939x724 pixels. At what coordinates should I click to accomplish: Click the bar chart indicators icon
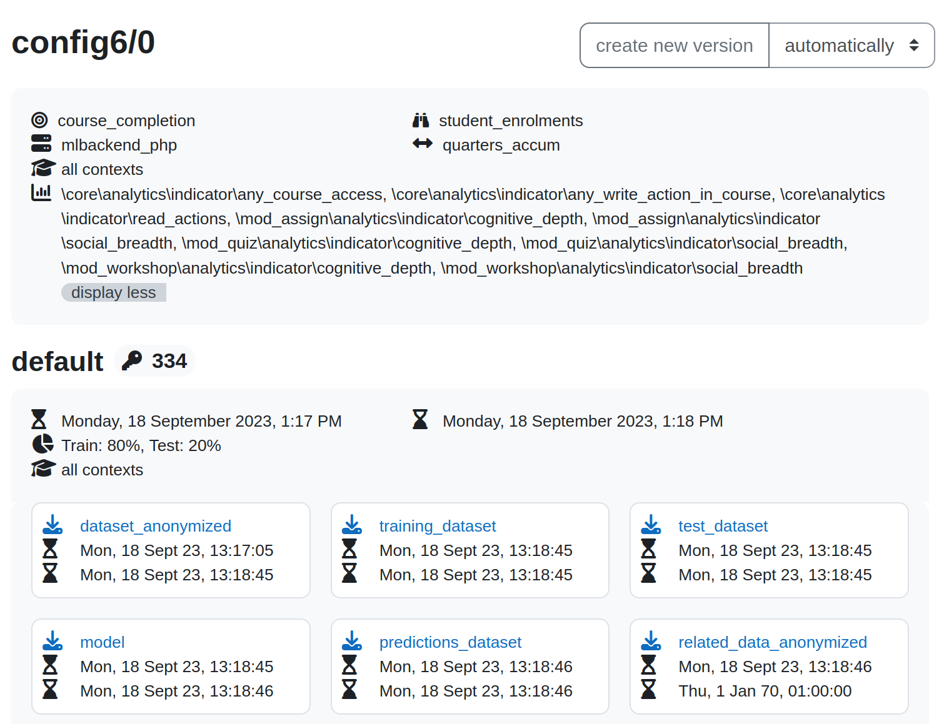(41, 193)
